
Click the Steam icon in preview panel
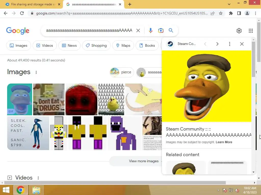click(170, 44)
